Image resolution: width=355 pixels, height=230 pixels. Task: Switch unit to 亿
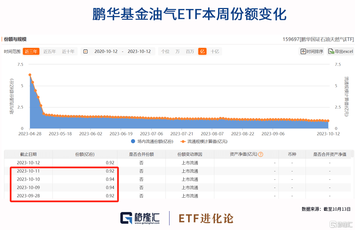pyautogui.click(x=202, y=52)
